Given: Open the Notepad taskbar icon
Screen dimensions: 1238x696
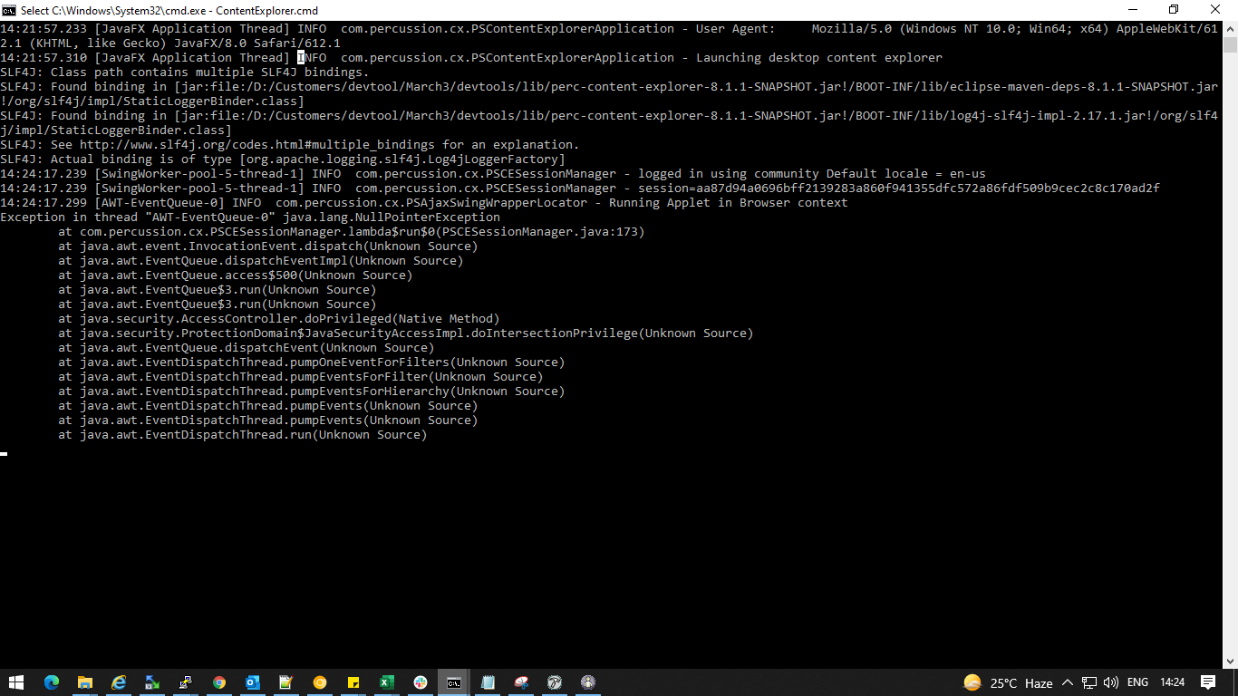Looking at the screenshot, I should tap(488, 681).
